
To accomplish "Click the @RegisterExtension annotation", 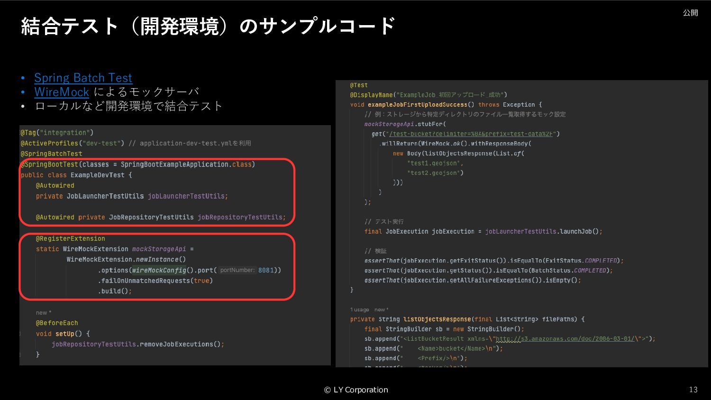I will coord(71,238).
